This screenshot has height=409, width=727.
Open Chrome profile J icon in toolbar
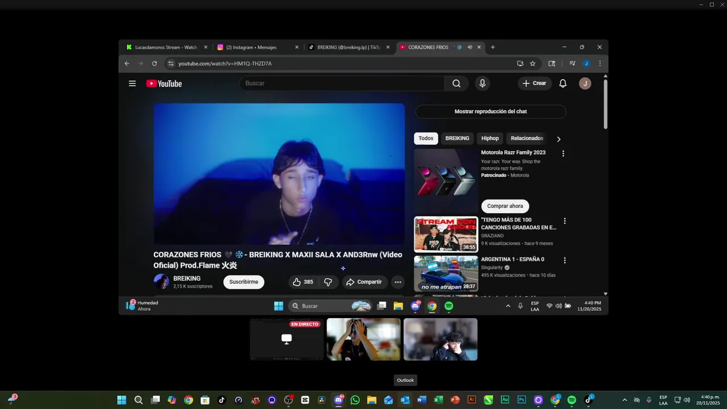tap(586, 64)
